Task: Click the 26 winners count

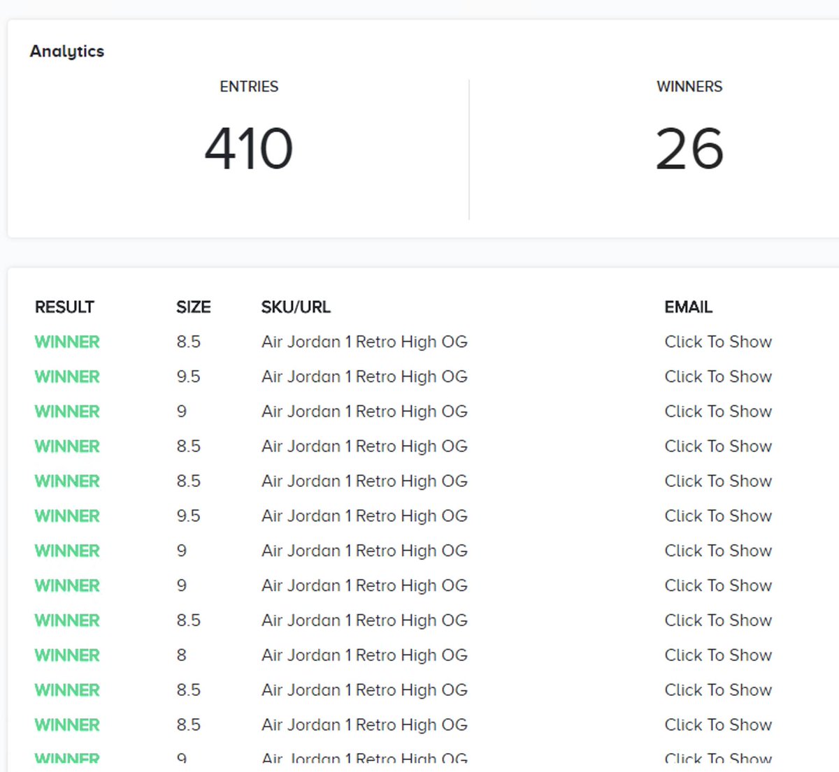Action: [689, 148]
